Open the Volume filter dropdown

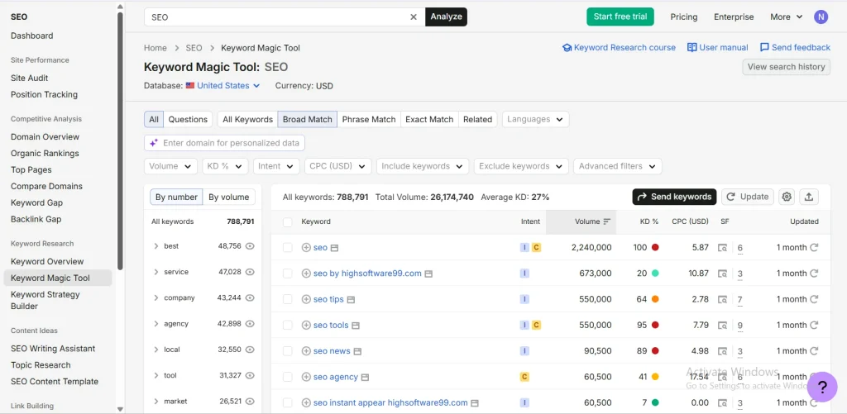click(x=170, y=166)
